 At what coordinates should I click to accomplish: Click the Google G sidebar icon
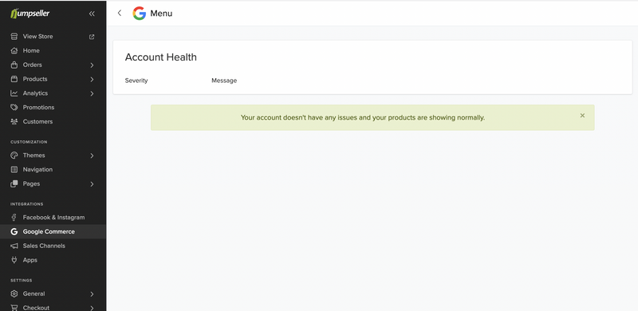(14, 231)
